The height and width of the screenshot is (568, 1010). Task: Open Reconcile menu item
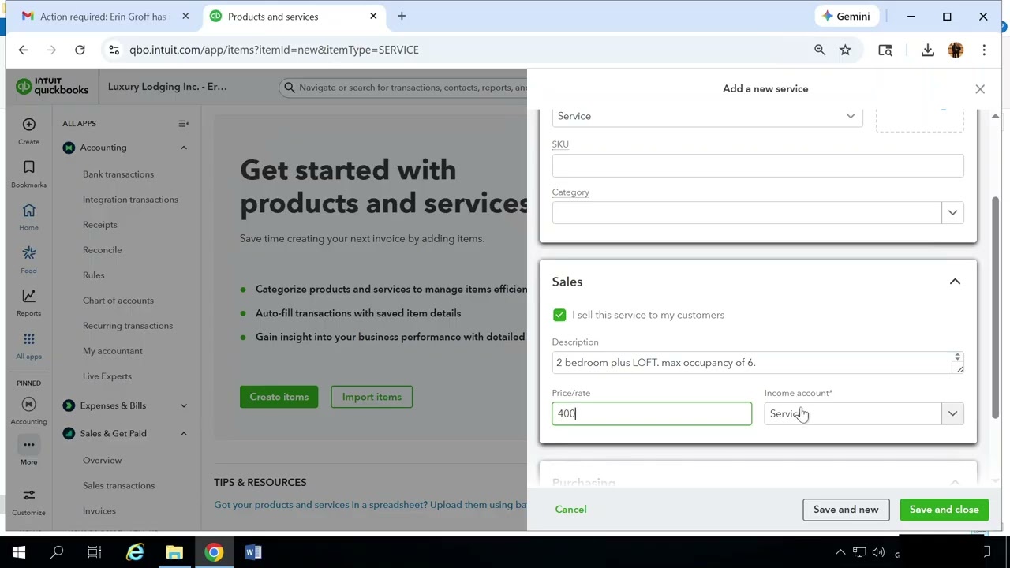coord(103,250)
